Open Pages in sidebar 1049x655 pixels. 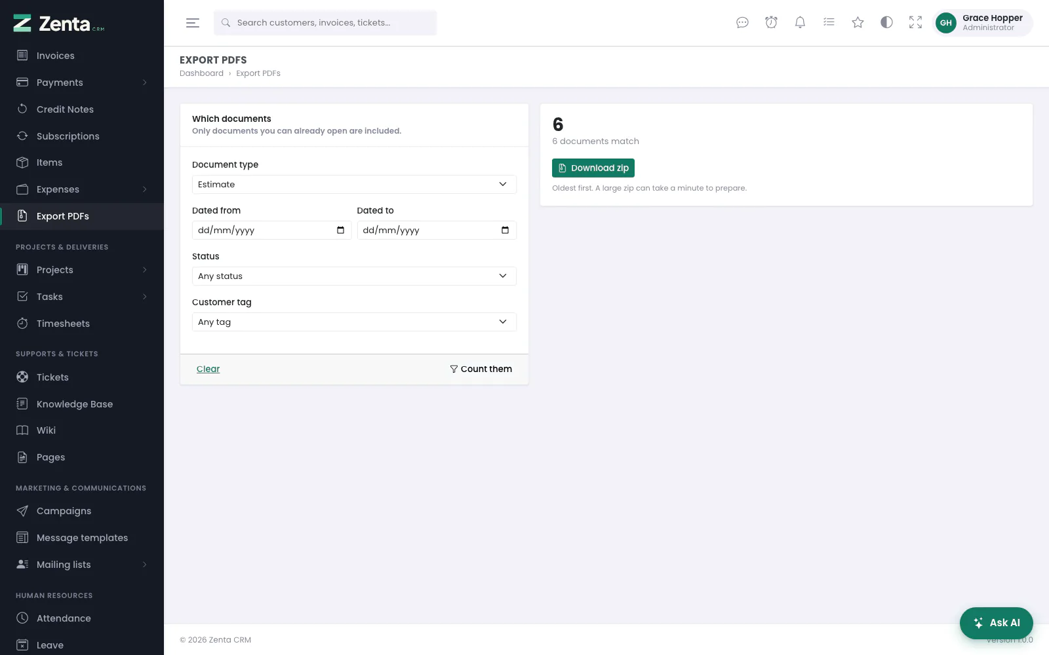[82, 457]
